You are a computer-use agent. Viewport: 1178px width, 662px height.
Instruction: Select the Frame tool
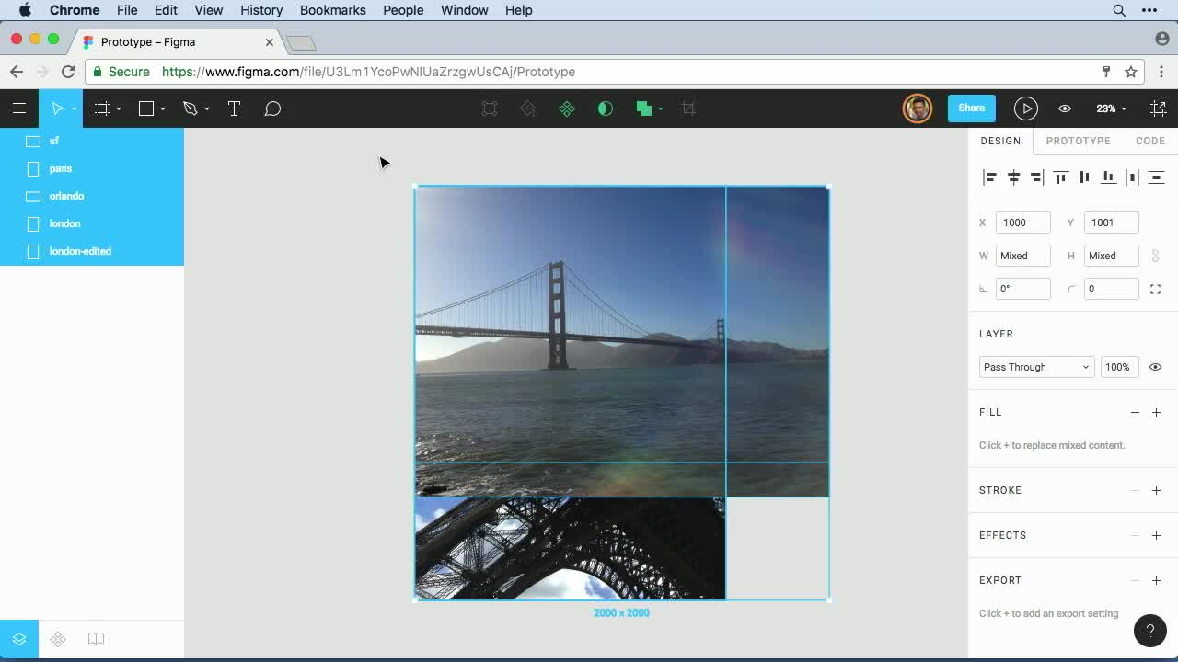pos(101,108)
